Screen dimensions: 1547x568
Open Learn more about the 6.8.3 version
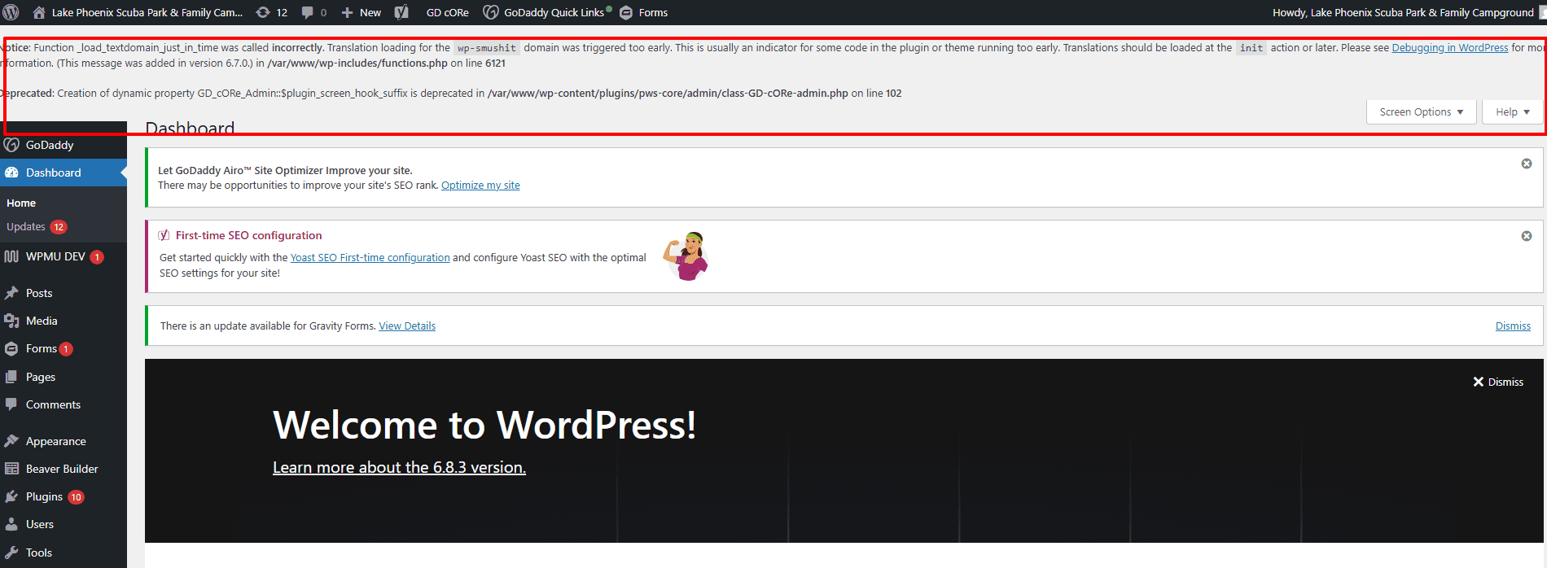(399, 467)
